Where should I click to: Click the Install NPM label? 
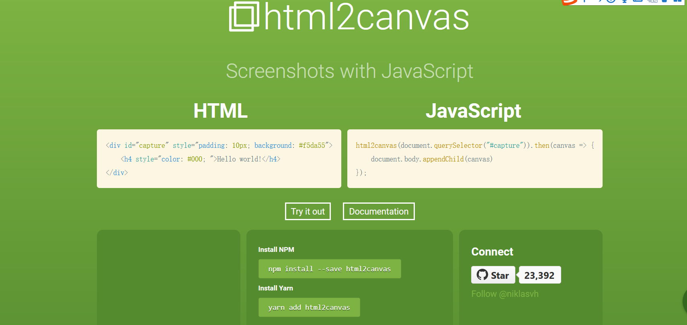tap(276, 249)
